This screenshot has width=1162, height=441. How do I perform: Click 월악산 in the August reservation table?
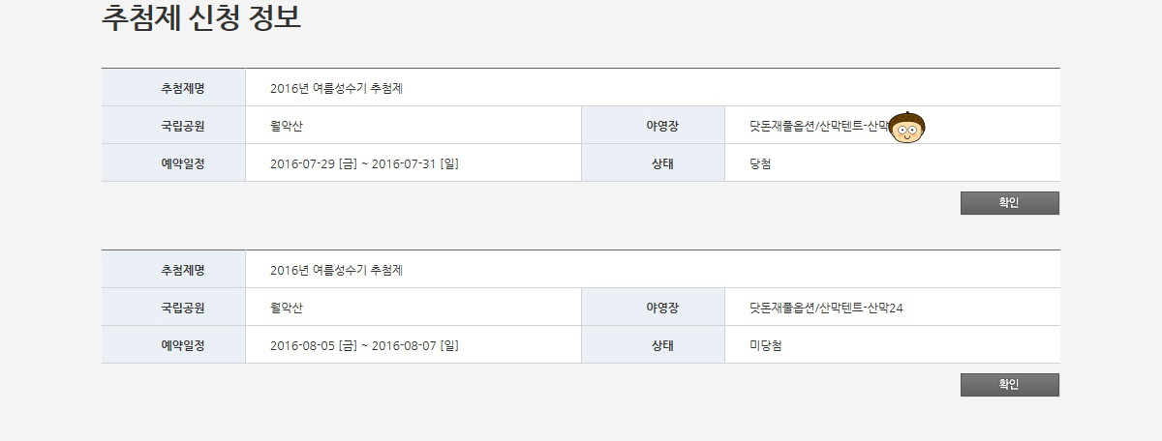287,308
